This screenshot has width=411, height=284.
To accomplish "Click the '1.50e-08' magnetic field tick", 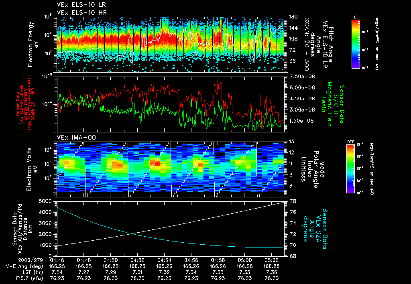I will click(302, 121).
